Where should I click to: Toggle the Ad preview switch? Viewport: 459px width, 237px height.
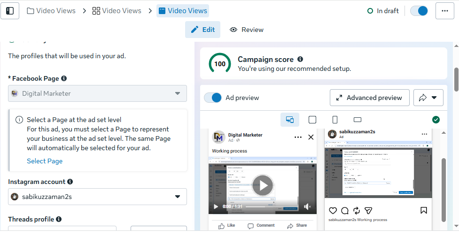213,98
